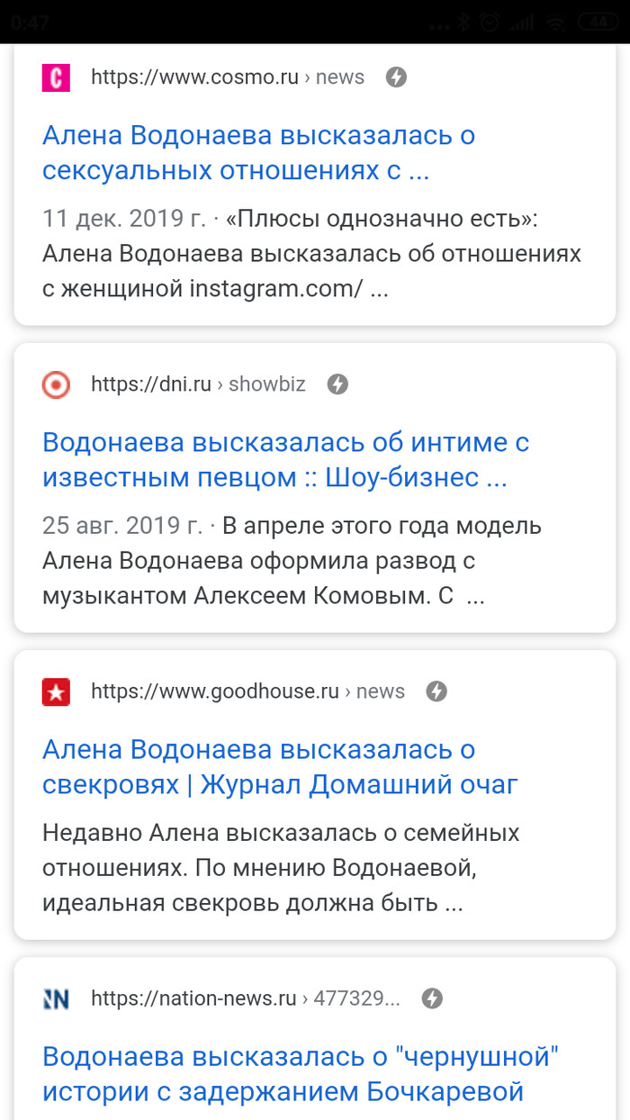Tap the snippet dated 11 дек. 2019
This screenshot has width=630, height=1120.
pyautogui.click(x=311, y=255)
